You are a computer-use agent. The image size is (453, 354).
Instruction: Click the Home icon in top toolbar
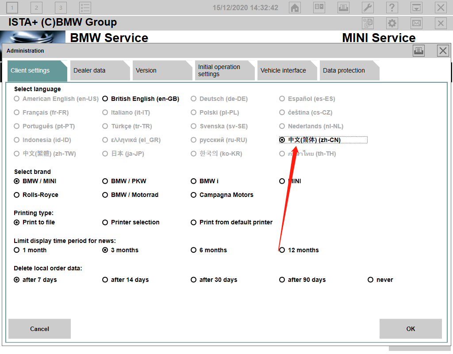coord(295,8)
